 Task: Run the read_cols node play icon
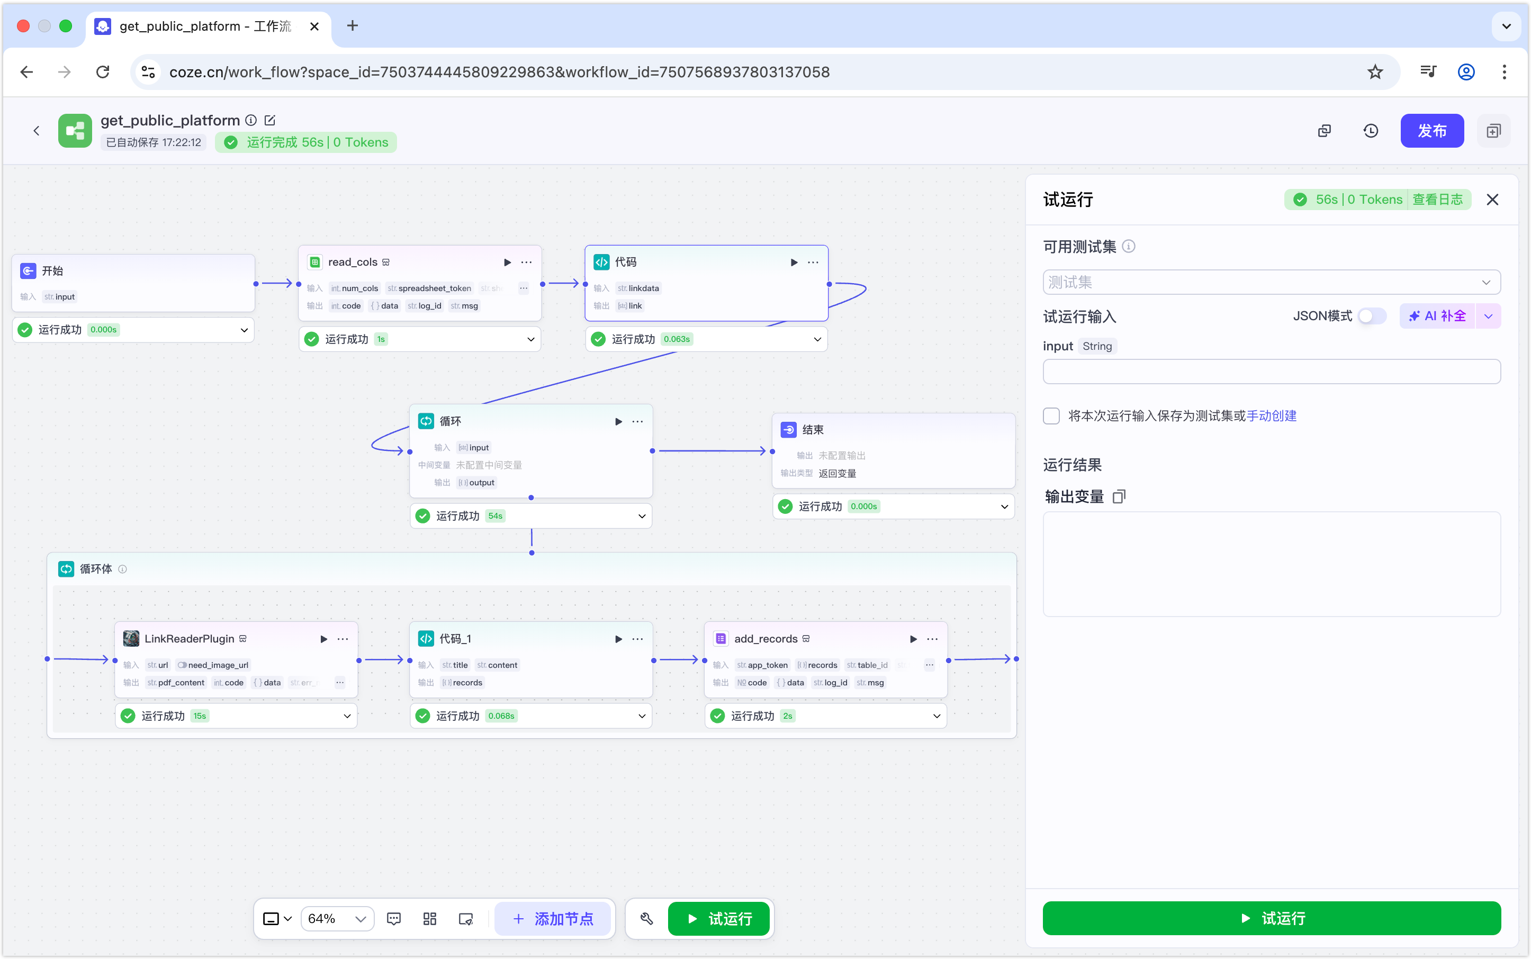[x=507, y=262]
